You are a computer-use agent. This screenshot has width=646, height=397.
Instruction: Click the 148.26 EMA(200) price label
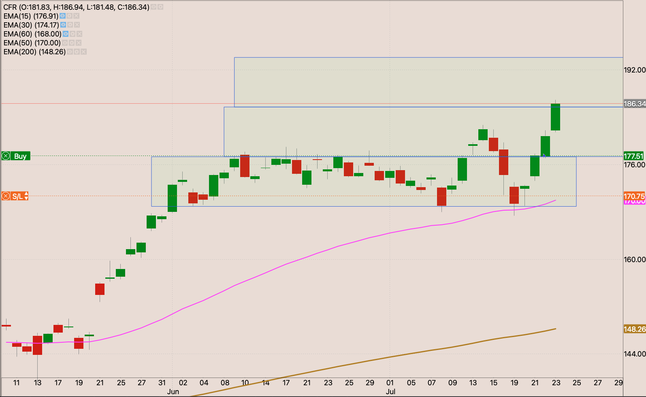(634, 329)
